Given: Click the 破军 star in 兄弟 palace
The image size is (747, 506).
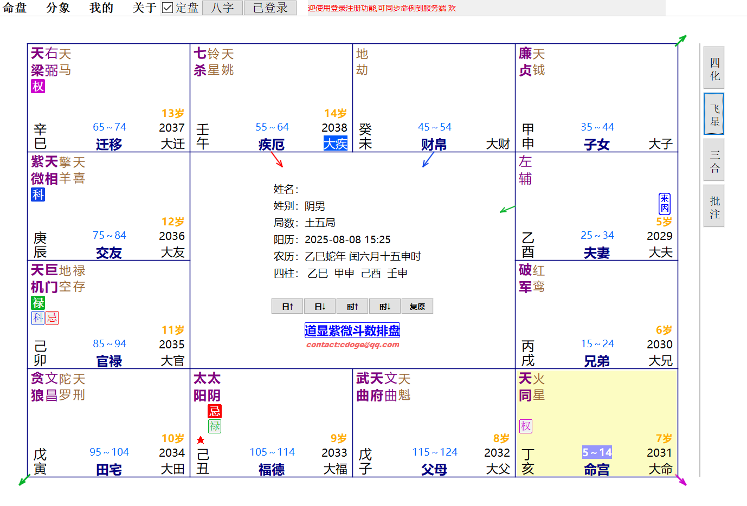Looking at the screenshot, I should [525, 278].
